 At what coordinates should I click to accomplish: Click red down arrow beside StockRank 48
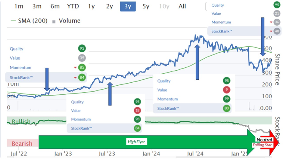(x=271, y=31)
